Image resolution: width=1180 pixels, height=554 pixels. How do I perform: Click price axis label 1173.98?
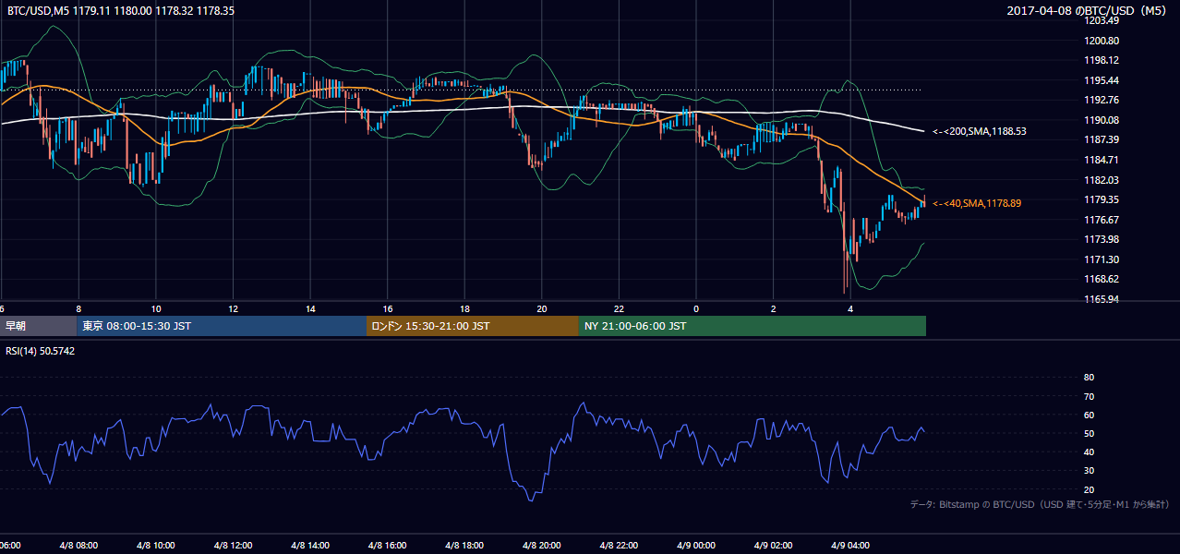(1101, 239)
